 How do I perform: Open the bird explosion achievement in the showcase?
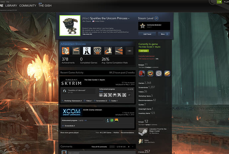pyautogui.click(x=108, y=51)
